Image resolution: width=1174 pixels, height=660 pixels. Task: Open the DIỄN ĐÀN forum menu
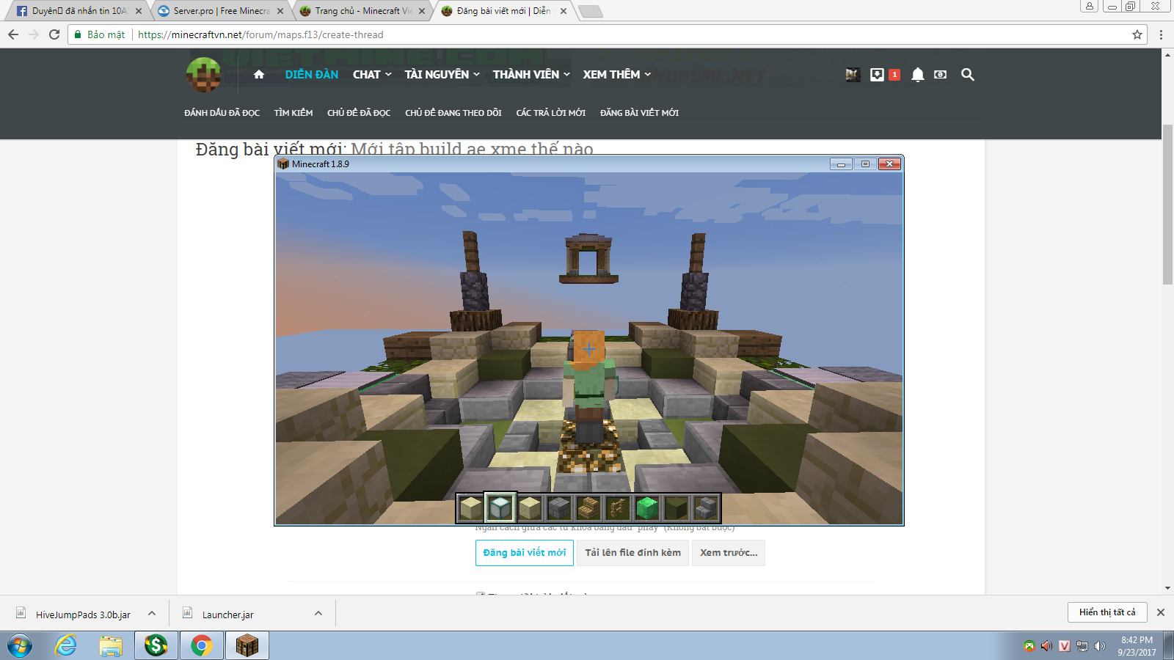pyautogui.click(x=312, y=74)
